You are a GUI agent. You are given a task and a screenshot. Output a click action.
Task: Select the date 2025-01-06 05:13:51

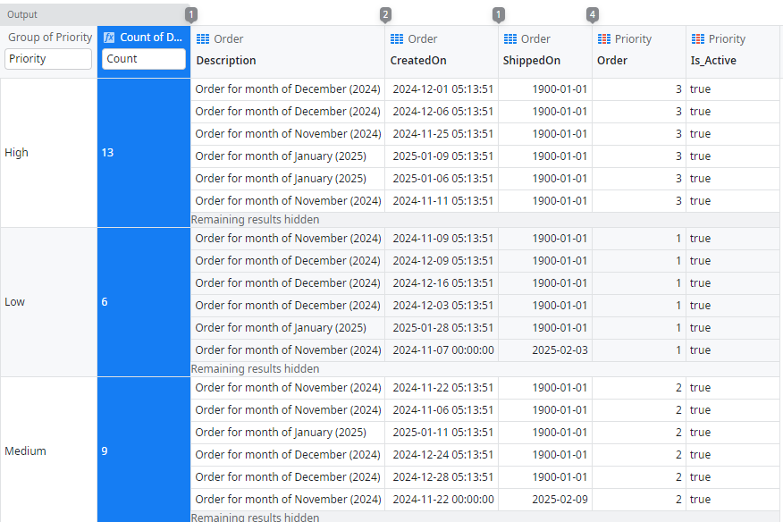point(443,179)
